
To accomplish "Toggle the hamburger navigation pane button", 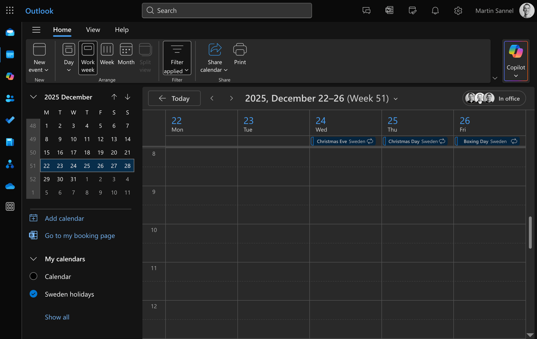I will [x=36, y=30].
